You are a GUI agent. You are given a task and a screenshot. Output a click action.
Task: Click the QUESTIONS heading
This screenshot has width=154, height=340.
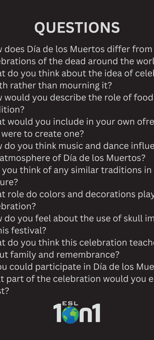[x=77, y=28]
